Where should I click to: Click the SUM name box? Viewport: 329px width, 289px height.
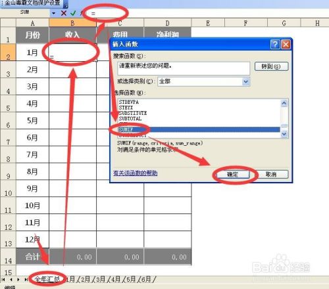24,12
